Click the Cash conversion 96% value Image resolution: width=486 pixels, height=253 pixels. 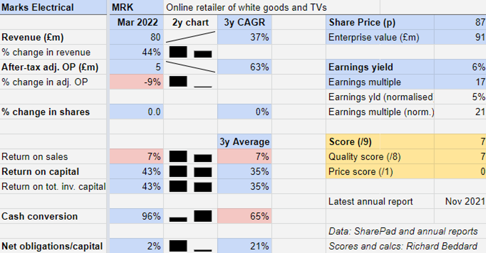[x=136, y=216]
